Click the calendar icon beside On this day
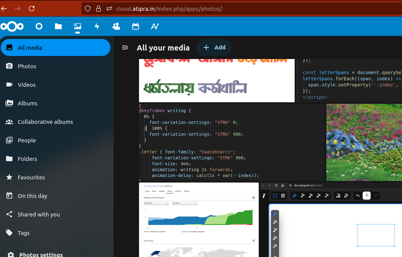402x257 pixels. click(9, 196)
